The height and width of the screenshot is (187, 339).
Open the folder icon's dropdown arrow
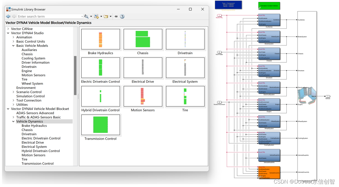[110, 17]
